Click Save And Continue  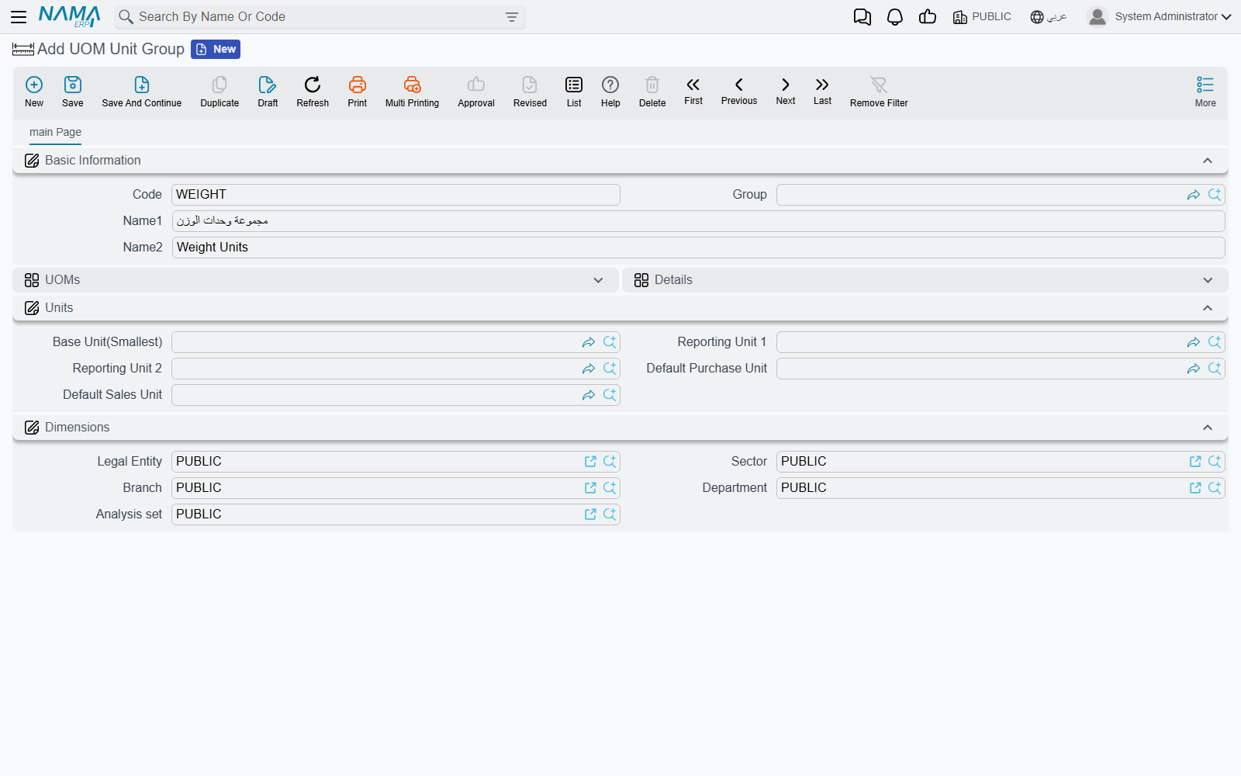tap(142, 92)
